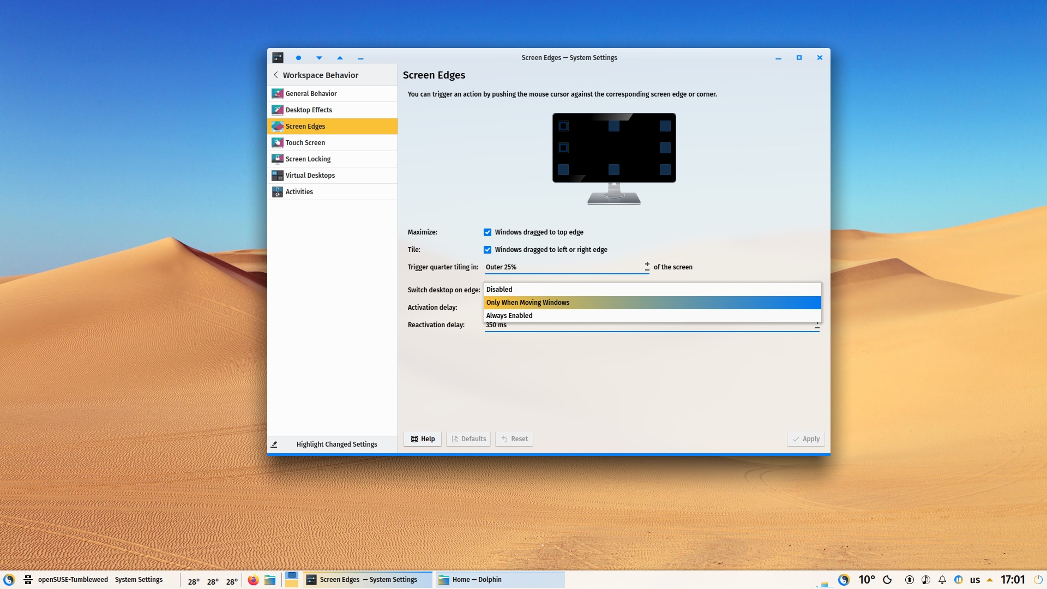Image resolution: width=1047 pixels, height=589 pixels.
Task: Click bottom-left corner square on monitor preview
Action: coord(563,170)
